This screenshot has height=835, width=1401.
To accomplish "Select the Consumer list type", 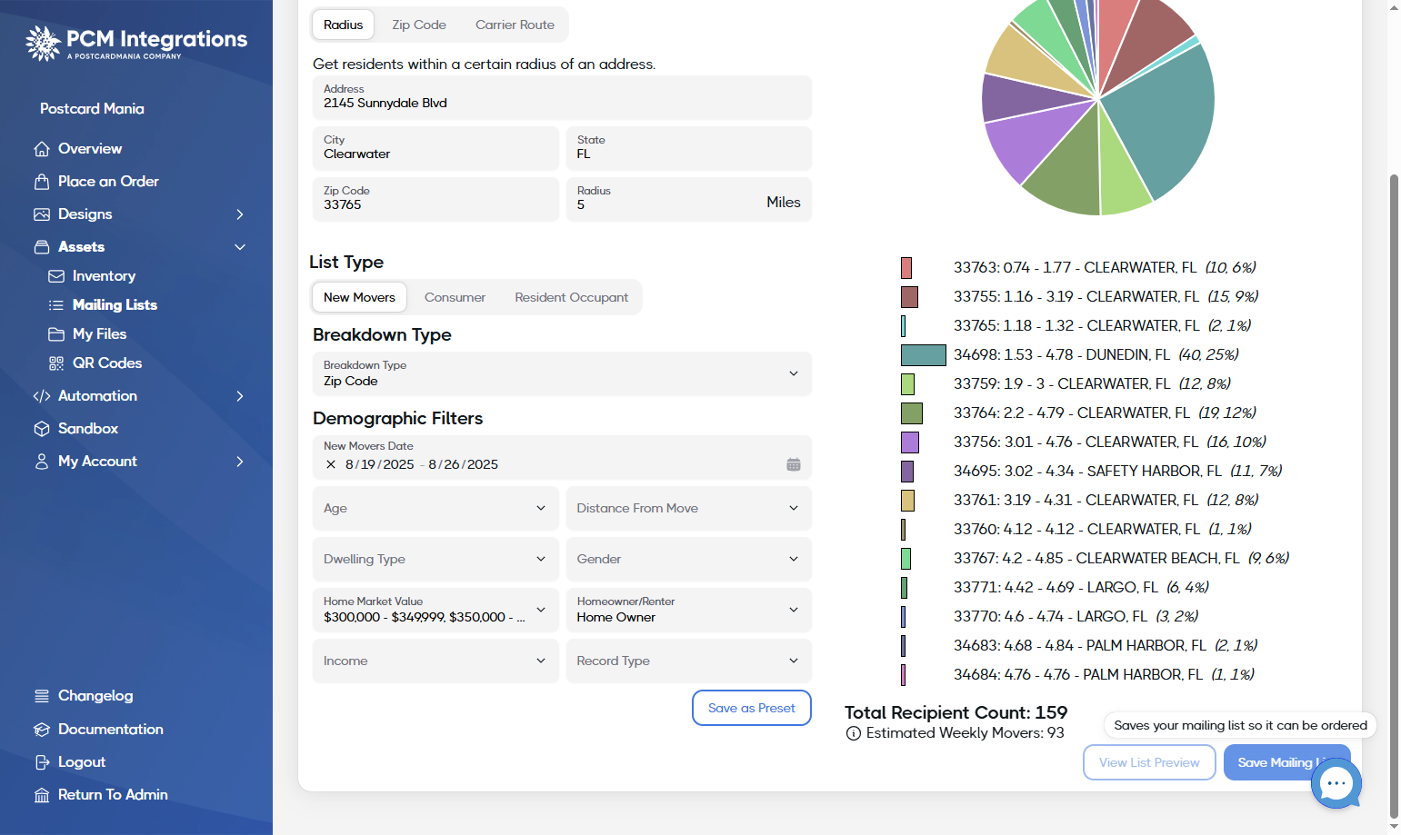I will (x=455, y=297).
